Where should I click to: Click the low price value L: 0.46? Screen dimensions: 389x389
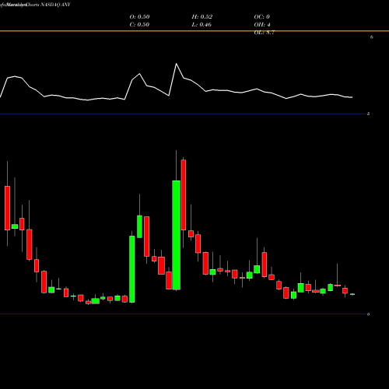202,25
